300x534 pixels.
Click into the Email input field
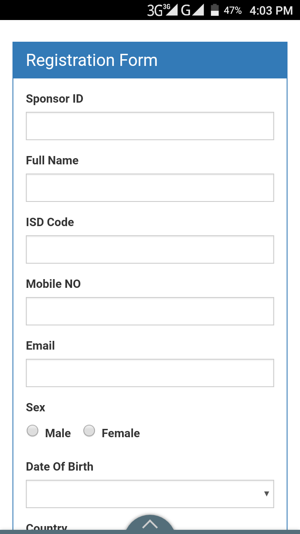click(150, 373)
